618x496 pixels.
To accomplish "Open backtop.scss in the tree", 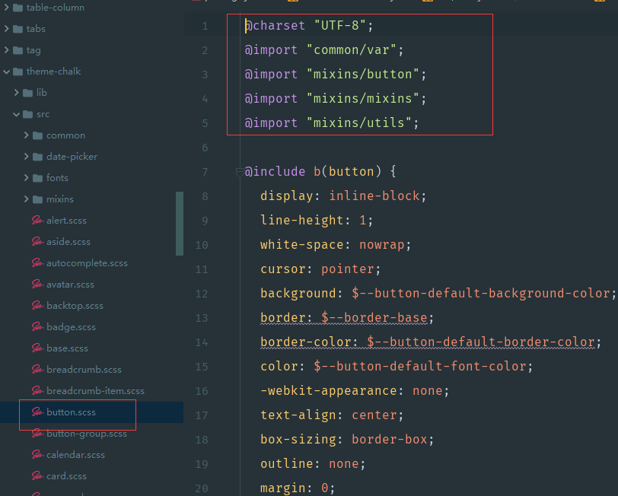I will [75, 305].
